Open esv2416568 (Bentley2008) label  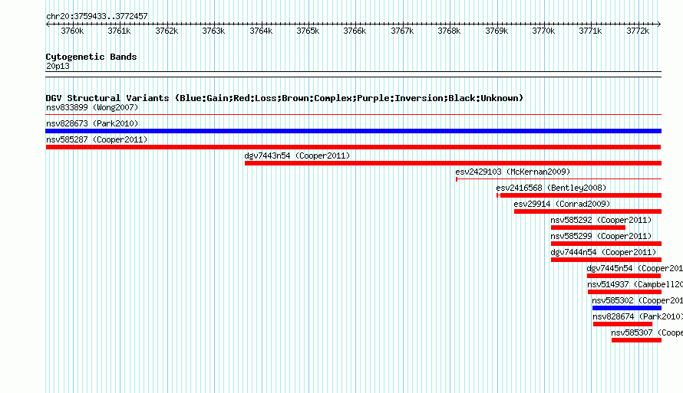[x=551, y=188]
